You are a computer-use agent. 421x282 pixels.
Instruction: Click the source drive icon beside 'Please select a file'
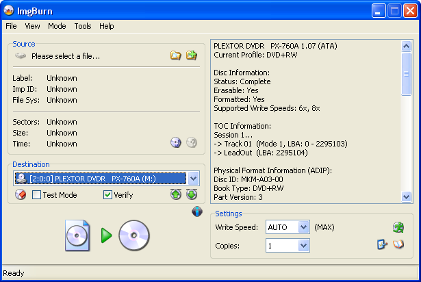21,56
